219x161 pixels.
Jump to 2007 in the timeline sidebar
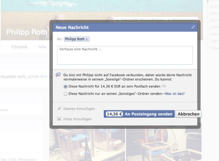pos(214,41)
